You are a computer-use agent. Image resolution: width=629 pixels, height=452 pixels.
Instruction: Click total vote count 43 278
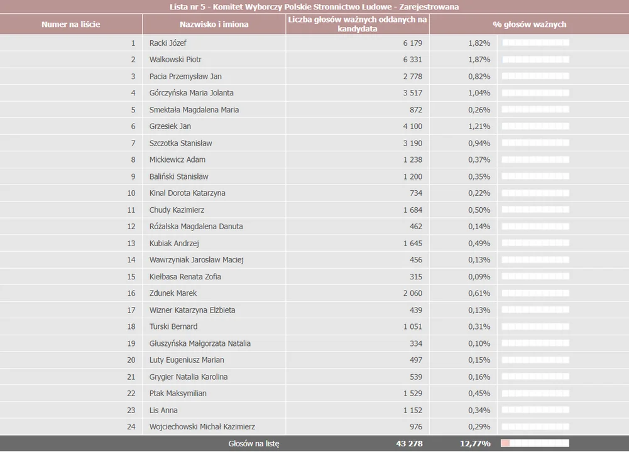409,444
